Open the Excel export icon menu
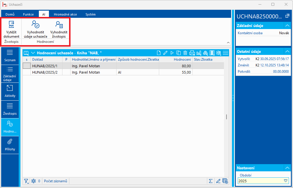The width and height of the screenshot is (293, 188). tap(219, 53)
